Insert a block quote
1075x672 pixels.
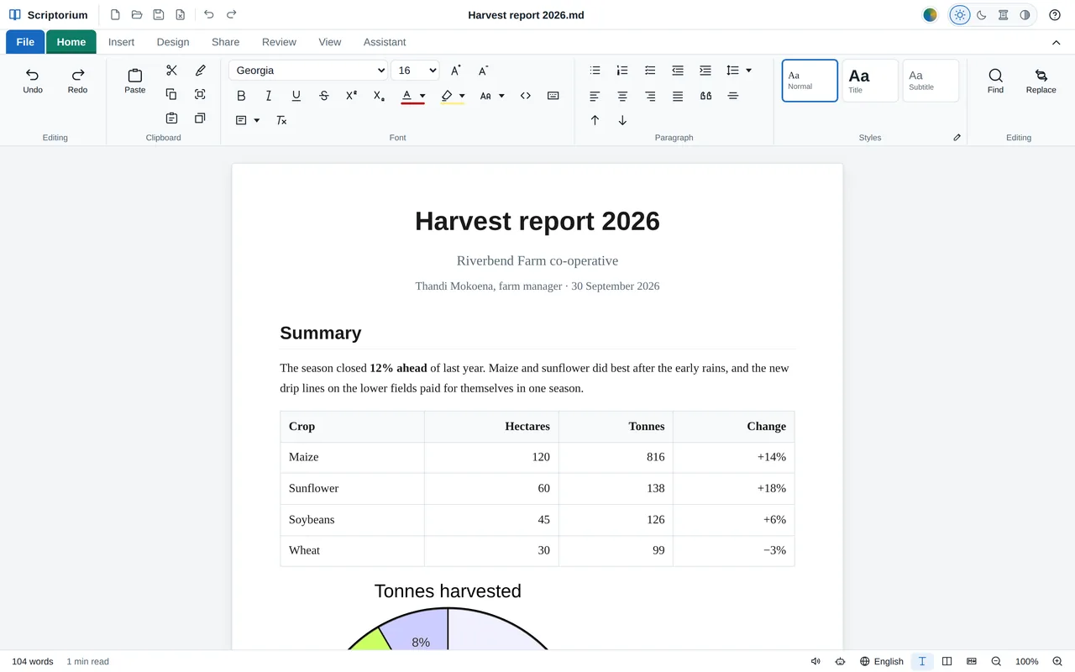705,96
